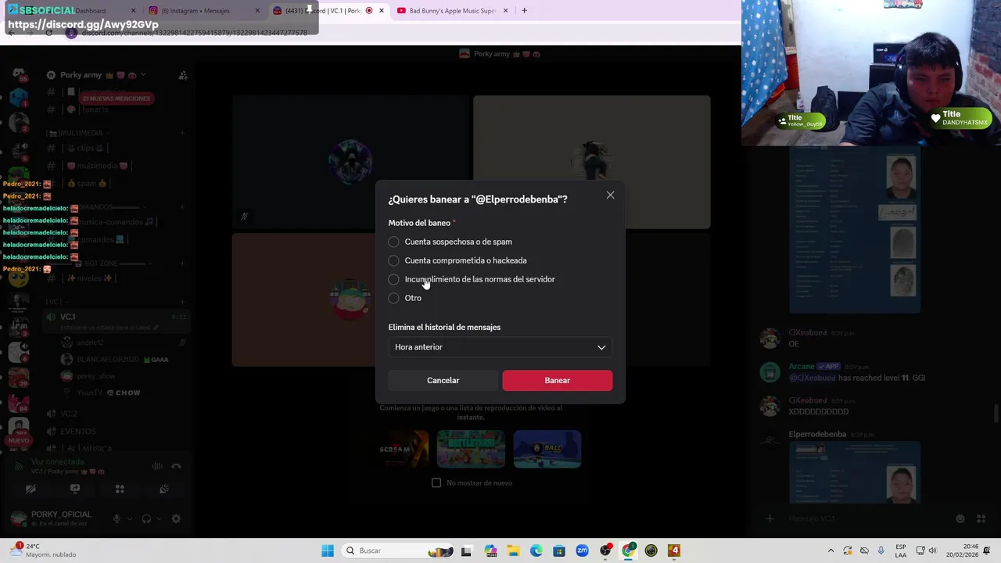Toggle noise suppression waveform icon
Viewport: 1001px width, 563px height.
pyautogui.click(x=157, y=466)
